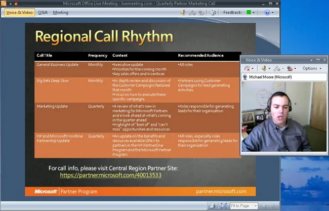Click the green Feedback status square
This screenshot has height=211, width=329.
point(249,12)
